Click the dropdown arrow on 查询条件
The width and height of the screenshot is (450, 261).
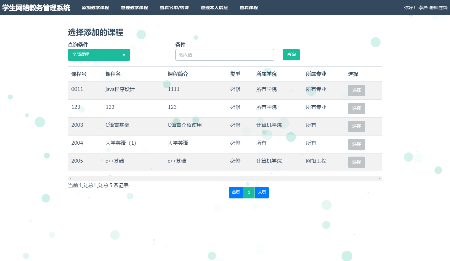(x=124, y=55)
